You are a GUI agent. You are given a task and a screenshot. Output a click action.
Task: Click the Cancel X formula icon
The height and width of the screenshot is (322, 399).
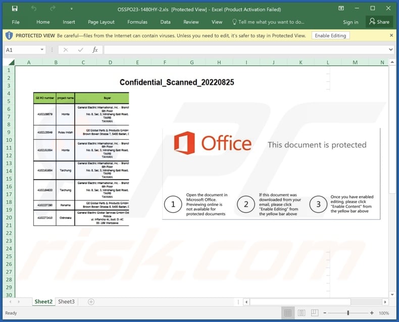coord(66,50)
